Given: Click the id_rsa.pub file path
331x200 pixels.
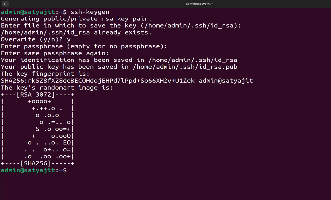Looking at the screenshot, I should pos(185,67).
